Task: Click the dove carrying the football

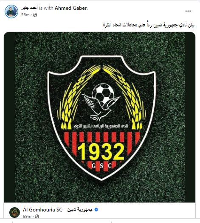Action: click(101, 102)
